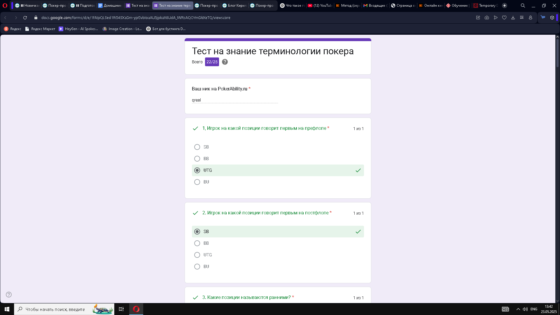Open new tab with plus button
Viewport: 560px width, 315px height.
(x=505, y=6)
